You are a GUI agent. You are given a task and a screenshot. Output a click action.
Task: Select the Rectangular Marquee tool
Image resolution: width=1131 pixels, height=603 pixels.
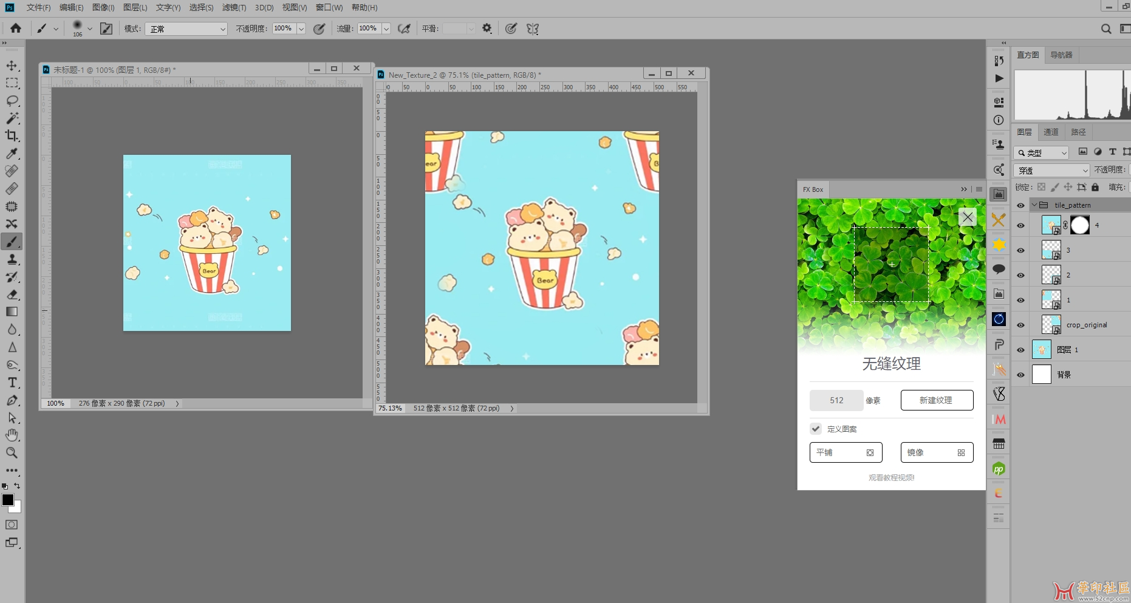12,83
